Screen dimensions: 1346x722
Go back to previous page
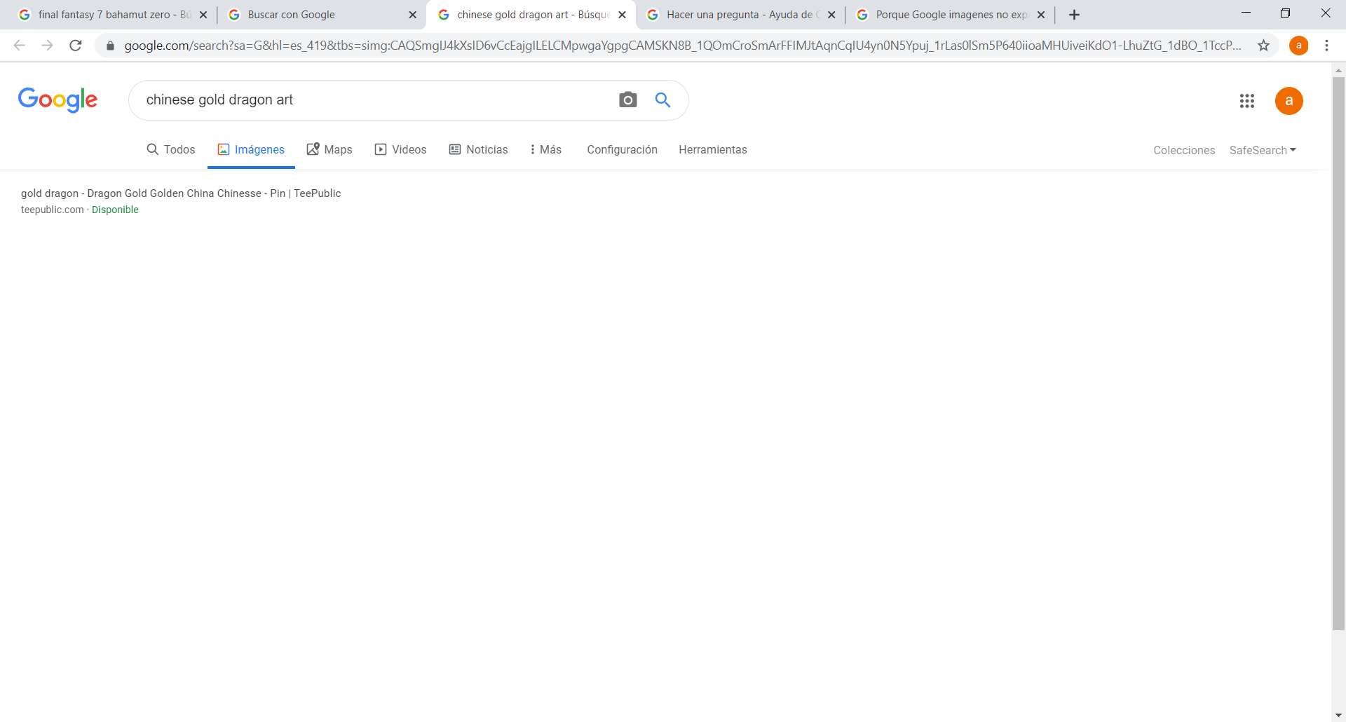[20, 46]
